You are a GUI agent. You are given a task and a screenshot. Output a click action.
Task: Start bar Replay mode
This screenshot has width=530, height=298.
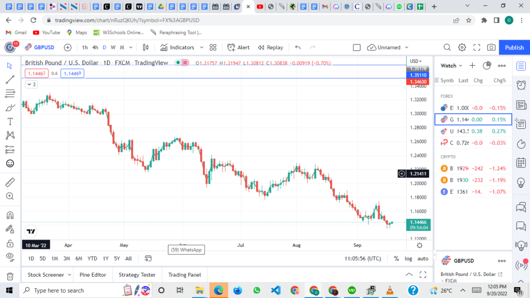pos(270,47)
